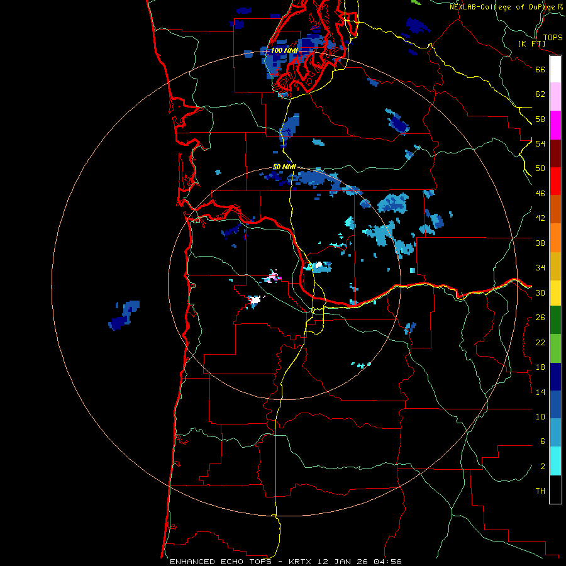The width and height of the screenshot is (566, 566).
Task: Click the dark orange 42-46 legend swatch
Action: point(555,209)
